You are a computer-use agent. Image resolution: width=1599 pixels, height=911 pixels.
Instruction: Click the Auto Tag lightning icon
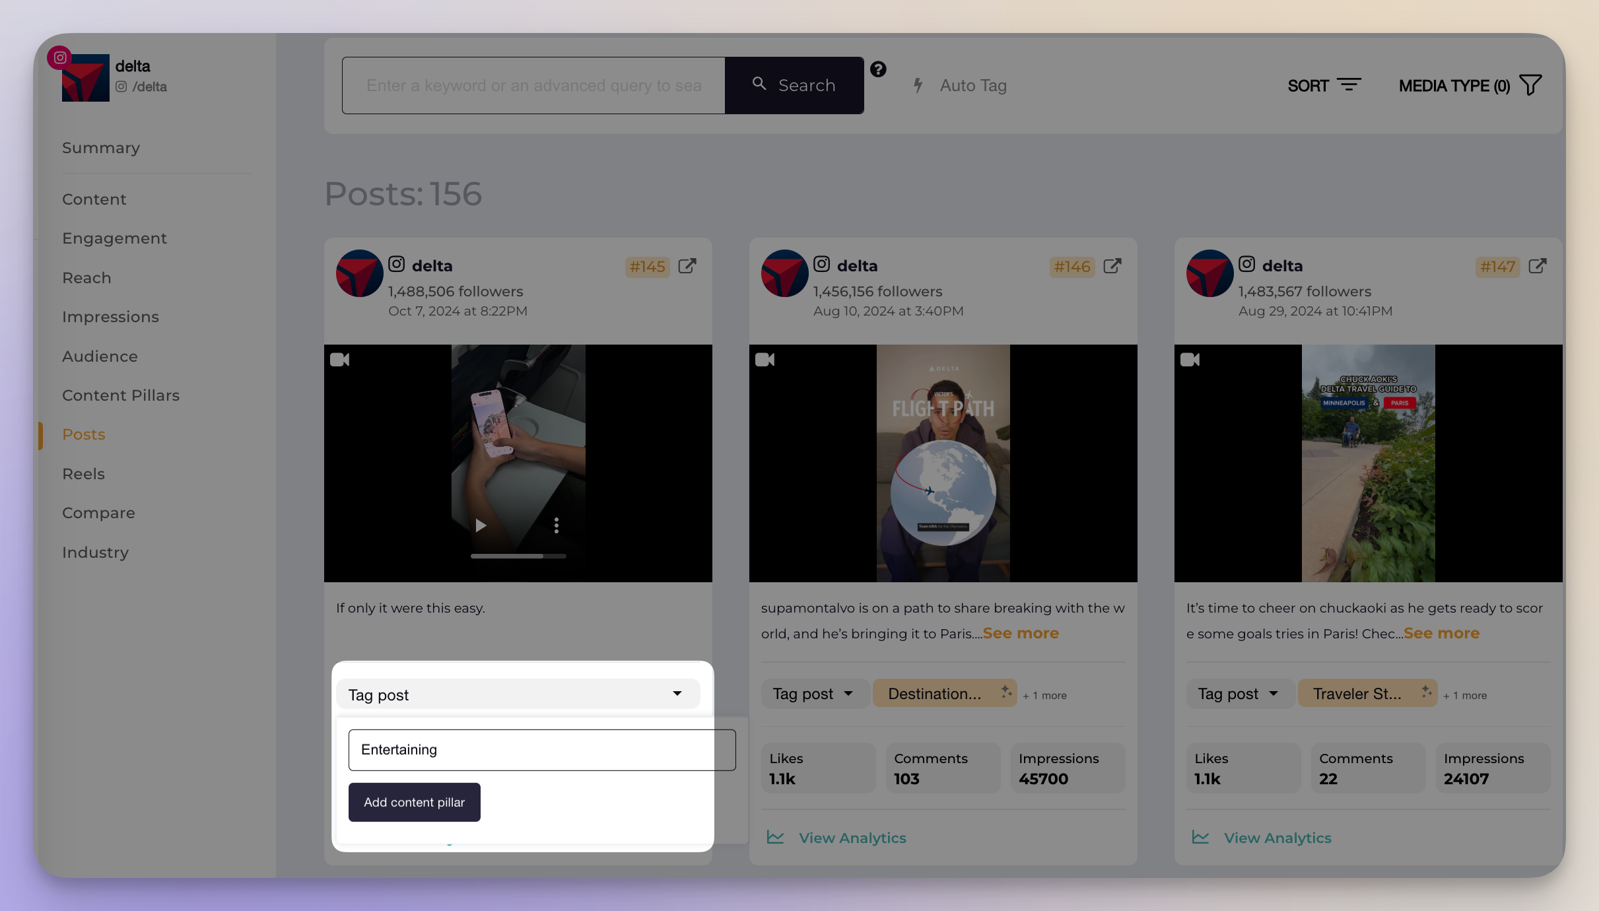coord(918,85)
